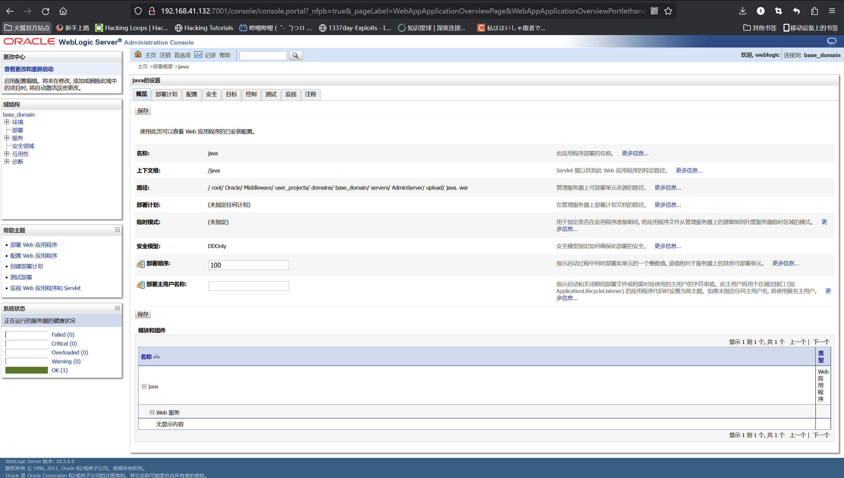Open the 首选项 preferences link

[x=182, y=55]
